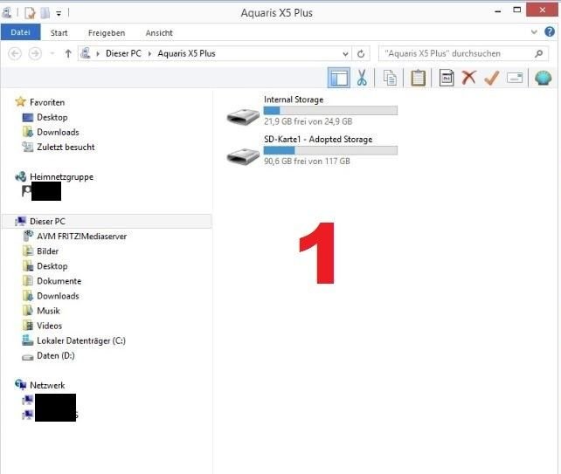Open the Datei menu tab

pos(20,32)
